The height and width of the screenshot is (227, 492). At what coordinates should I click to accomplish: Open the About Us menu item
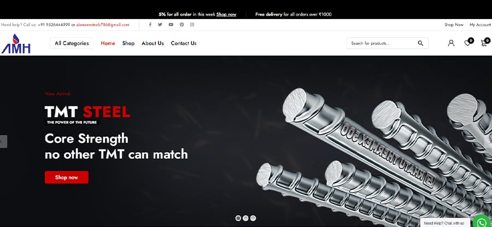coord(153,43)
